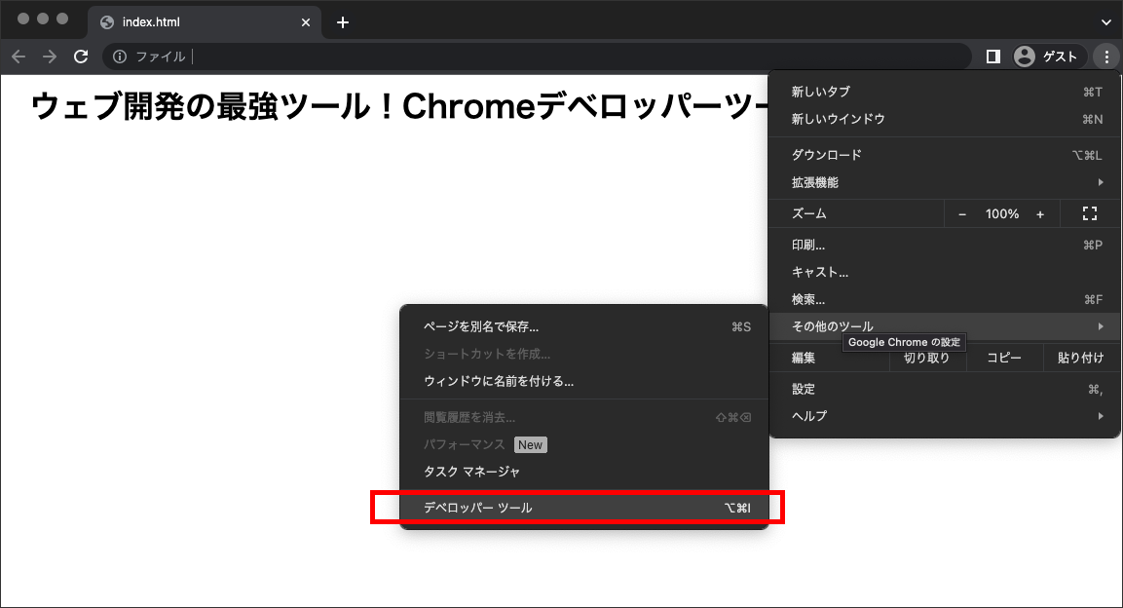
Task: Open the tab search chevron
Action: [1105, 22]
